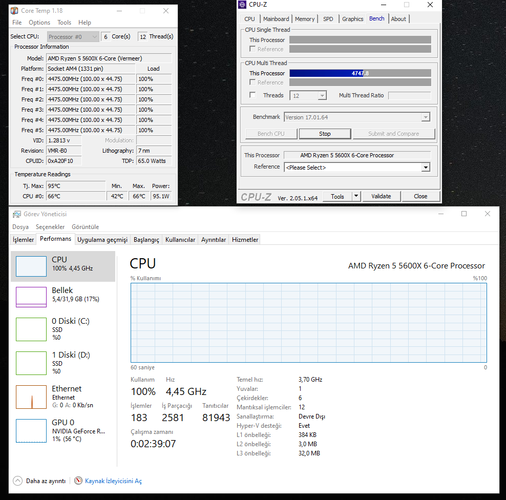Select the Ethernet graph thumbnail
506x500 pixels.
(x=31, y=397)
